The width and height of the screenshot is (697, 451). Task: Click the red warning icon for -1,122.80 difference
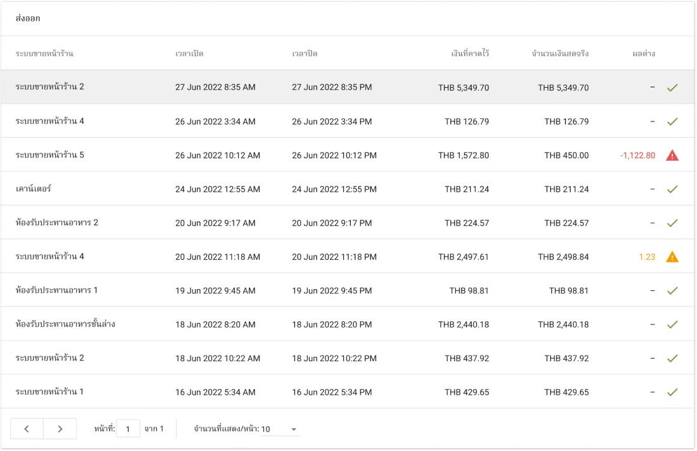[672, 155]
